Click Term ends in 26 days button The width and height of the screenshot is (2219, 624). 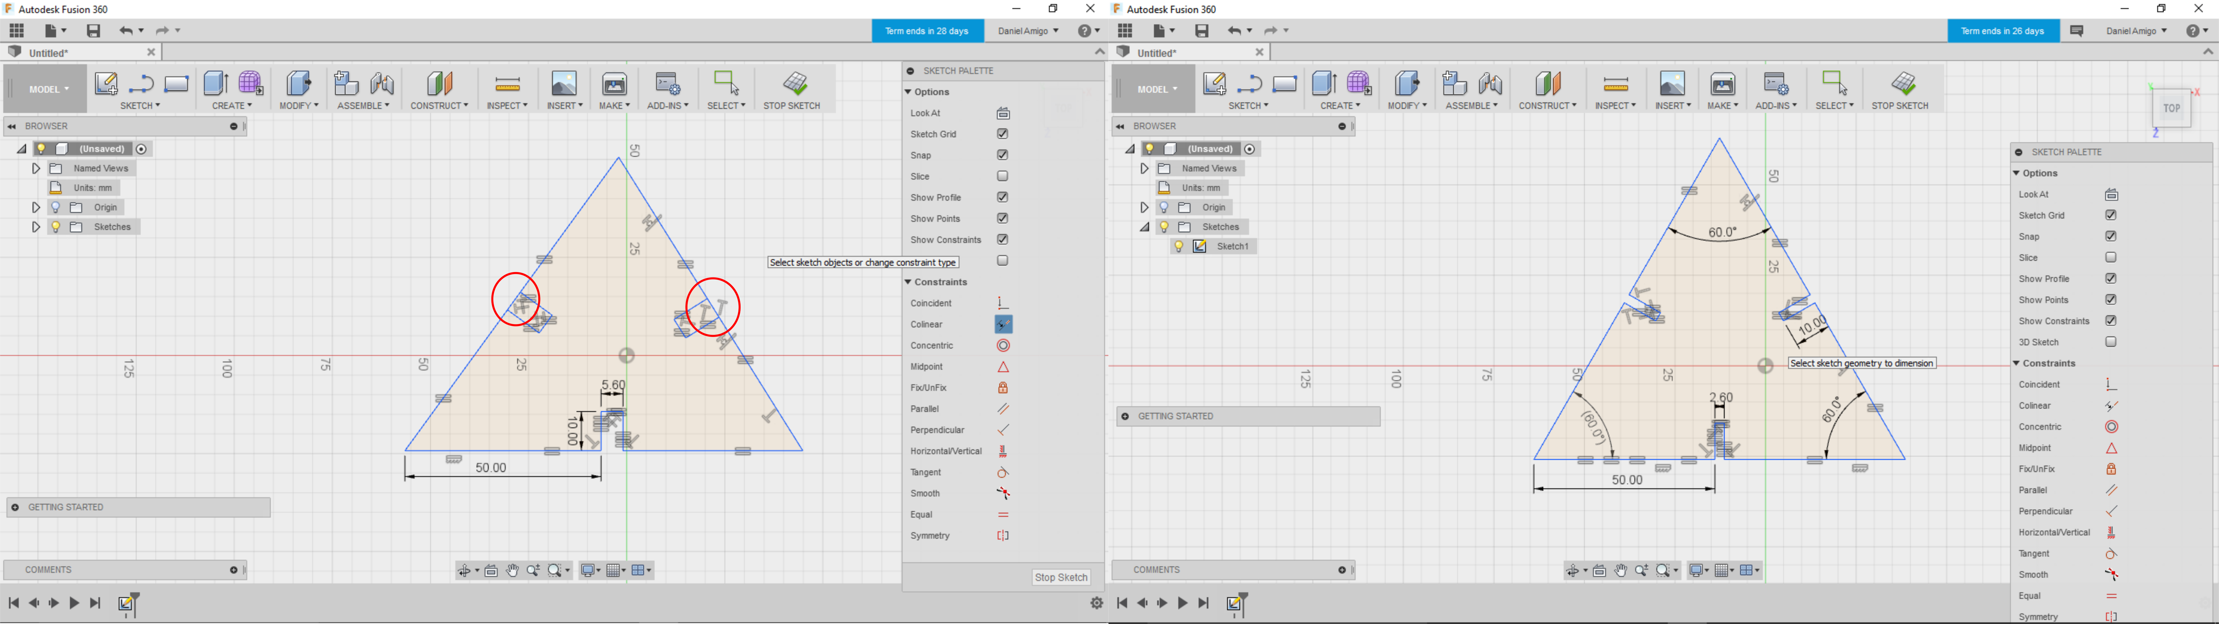pos(2003,31)
